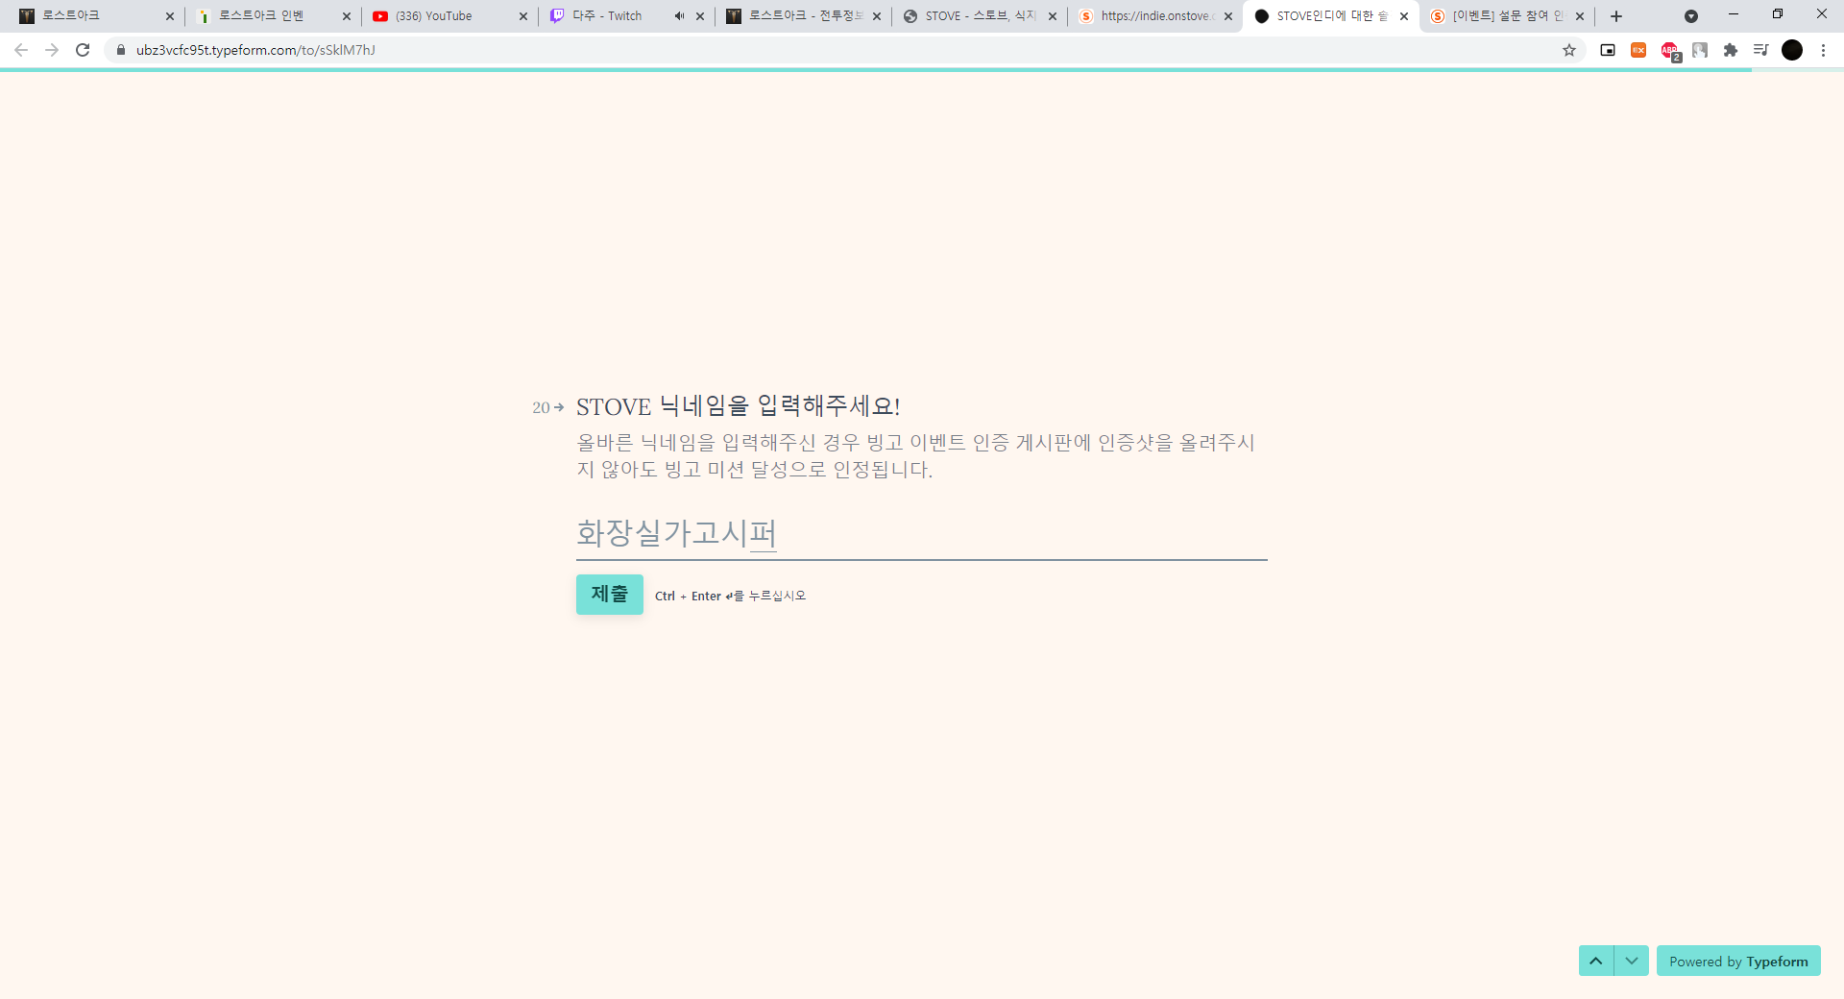Go to next question with down chevron
Image resolution: width=1844 pixels, height=999 pixels.
coord(1632,961)
